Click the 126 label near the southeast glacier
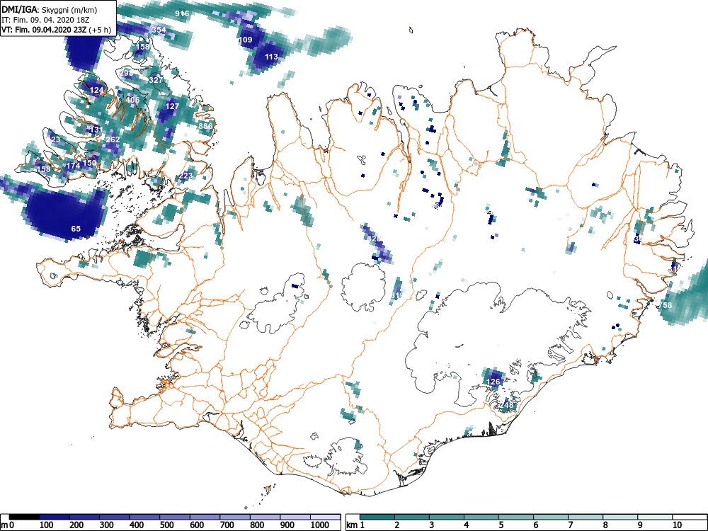 tap(493, 382)
